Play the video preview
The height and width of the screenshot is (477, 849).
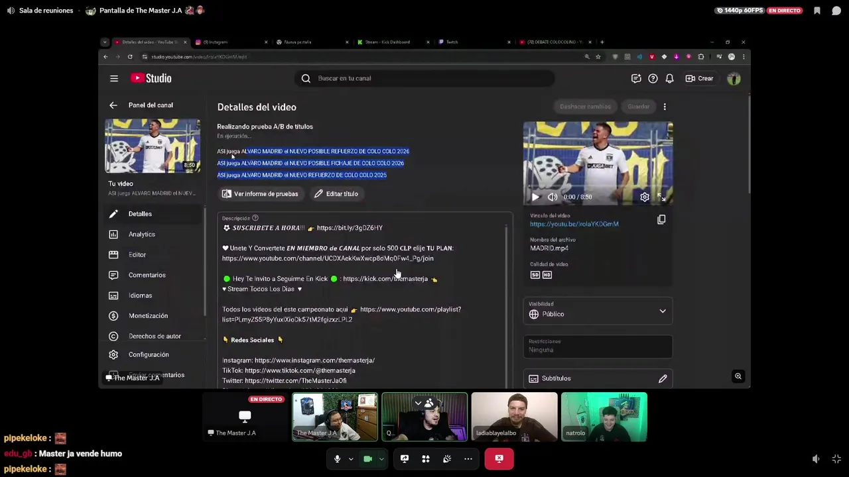point(535,197)
